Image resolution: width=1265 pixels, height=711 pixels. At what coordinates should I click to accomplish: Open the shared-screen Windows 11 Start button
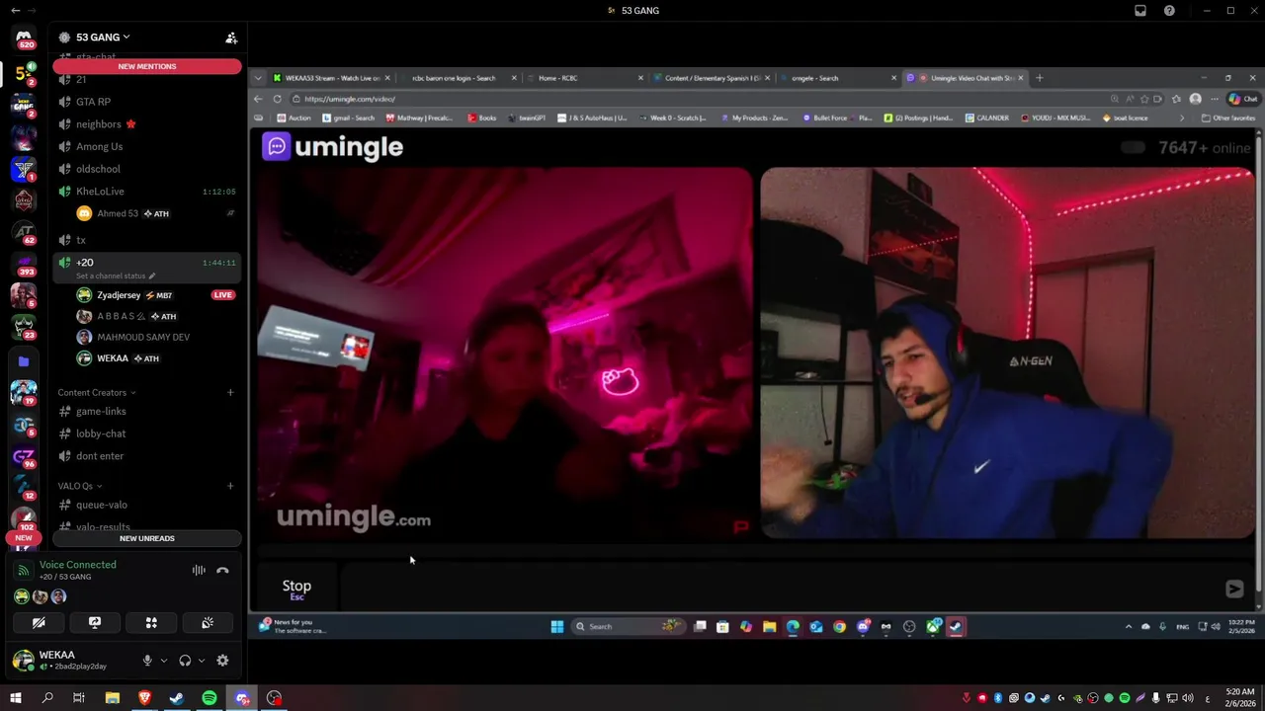(557, 626)
